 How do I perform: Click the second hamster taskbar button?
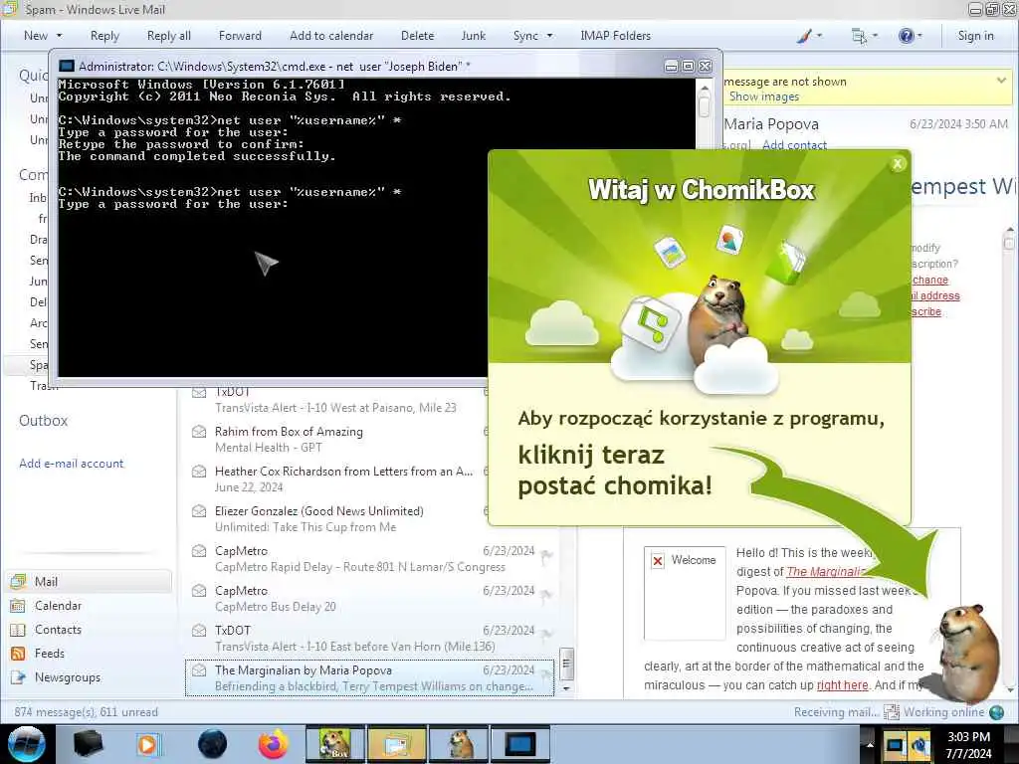coord(459,744)
